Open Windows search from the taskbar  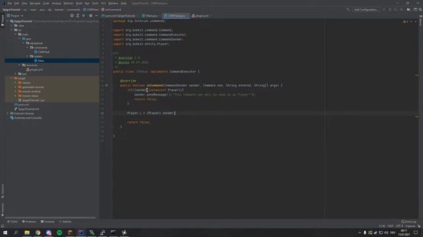(x=16, y=232)
